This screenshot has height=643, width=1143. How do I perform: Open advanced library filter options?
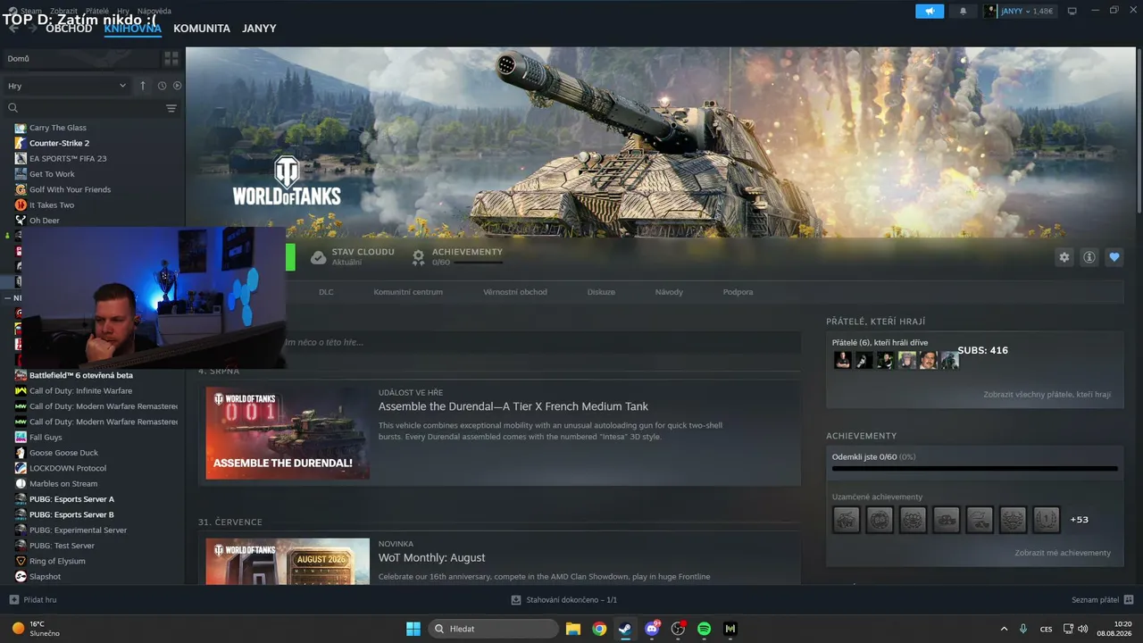click(x=171, y=108)
